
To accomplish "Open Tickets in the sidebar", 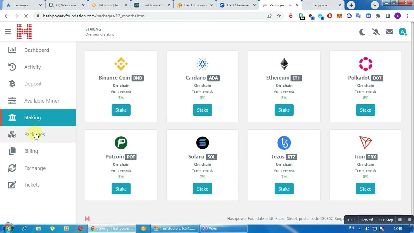I will coord(38,185).
